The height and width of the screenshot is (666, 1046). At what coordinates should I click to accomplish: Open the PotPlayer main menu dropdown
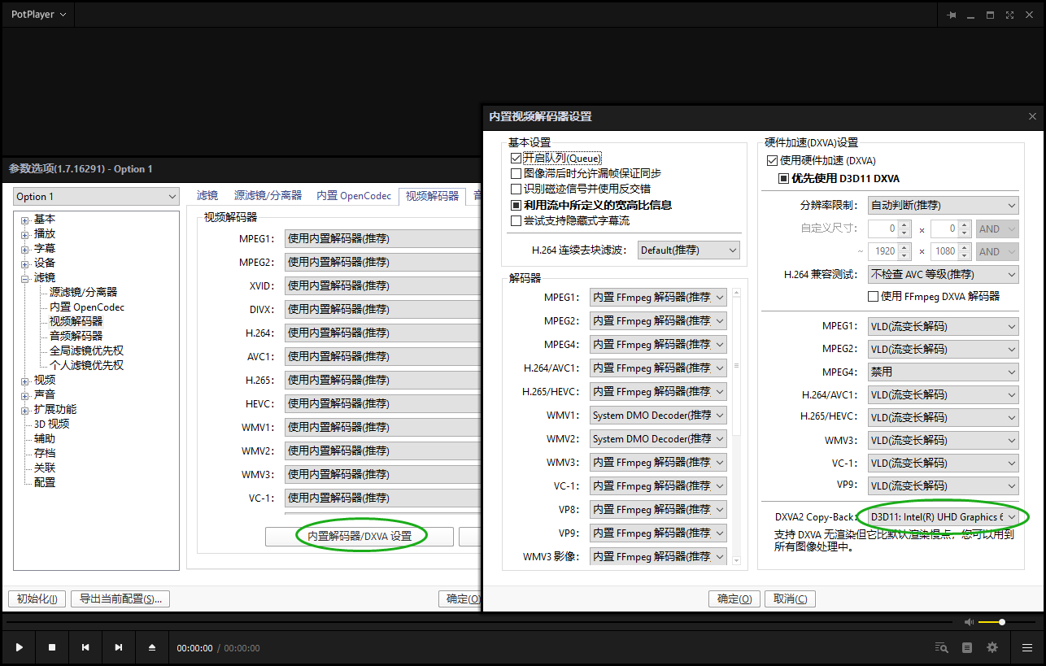pyautogui.click(x=38, y=15)
